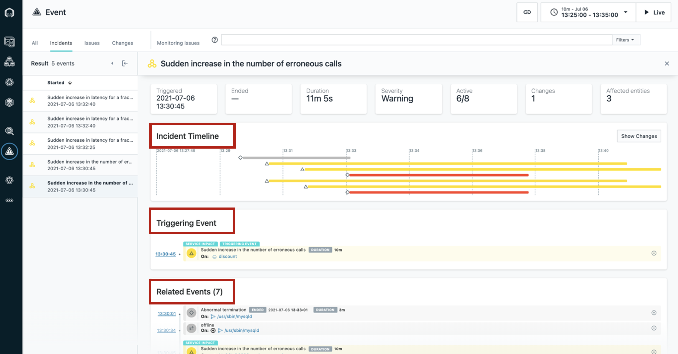Image resolution: width=678 pixels, height=354 pixels.
Task: Open the More dots sidebar icon
Action: [9, 200]
